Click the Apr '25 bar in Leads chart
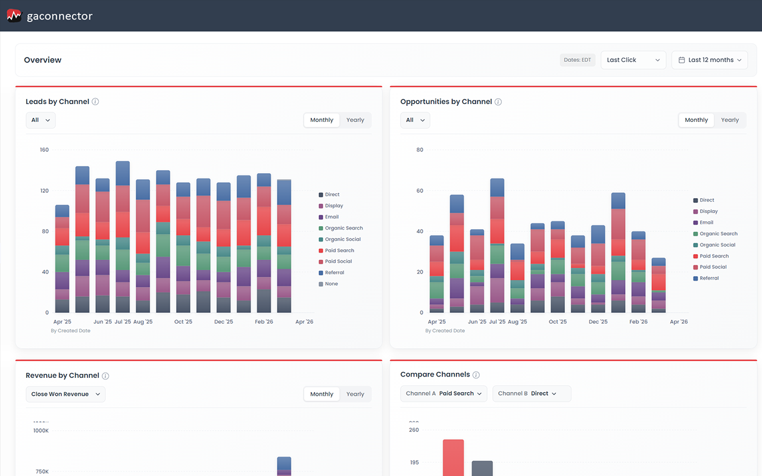Viewport: 762px width, 476px height. pyautogui.click(x=62, y=259)
